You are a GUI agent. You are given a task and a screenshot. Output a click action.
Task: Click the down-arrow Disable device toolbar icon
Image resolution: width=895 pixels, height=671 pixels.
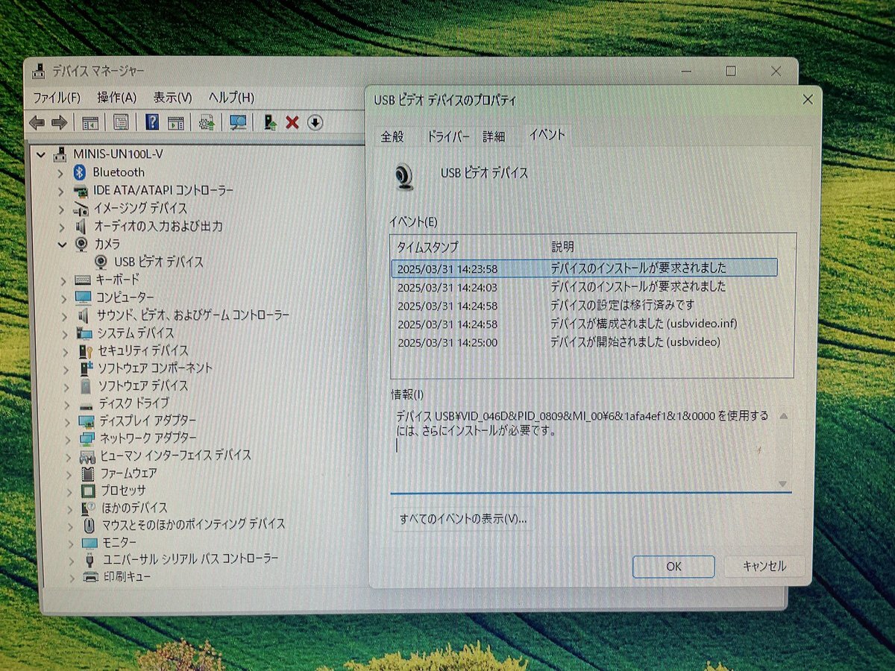point(315,122)
